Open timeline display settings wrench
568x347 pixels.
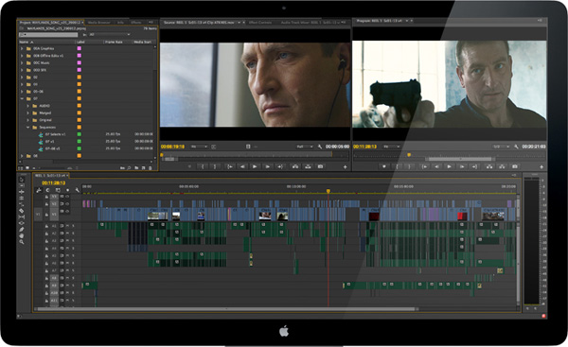78,190
